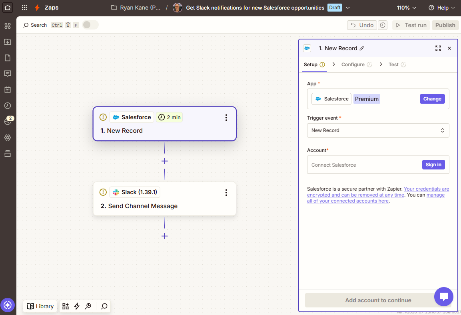The image size is (461, 315).
Task: Expand the side panel to full screen
Action: tap(438, 48)
